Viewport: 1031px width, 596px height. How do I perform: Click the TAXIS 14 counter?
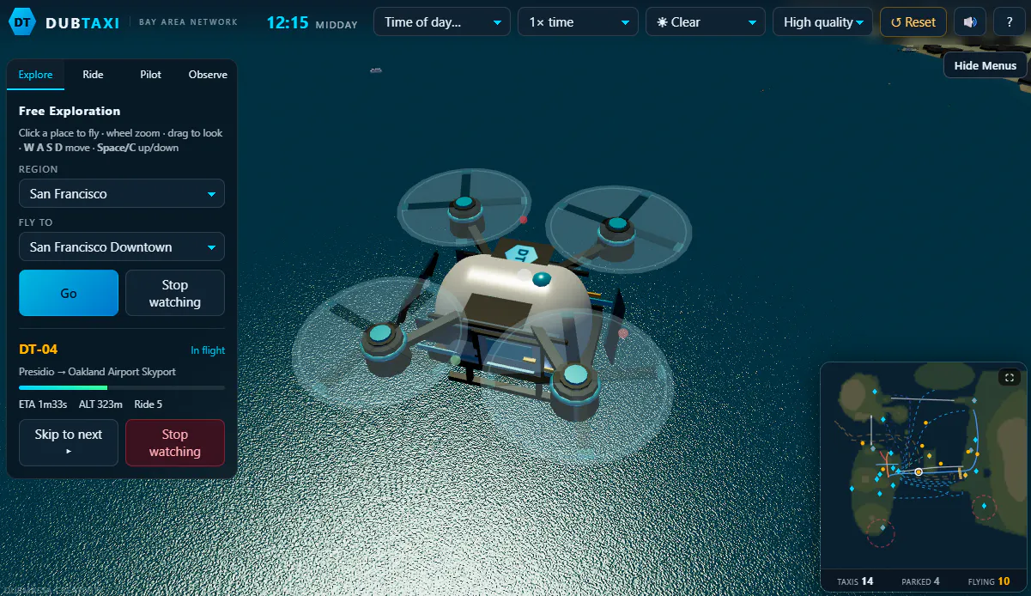855,581
